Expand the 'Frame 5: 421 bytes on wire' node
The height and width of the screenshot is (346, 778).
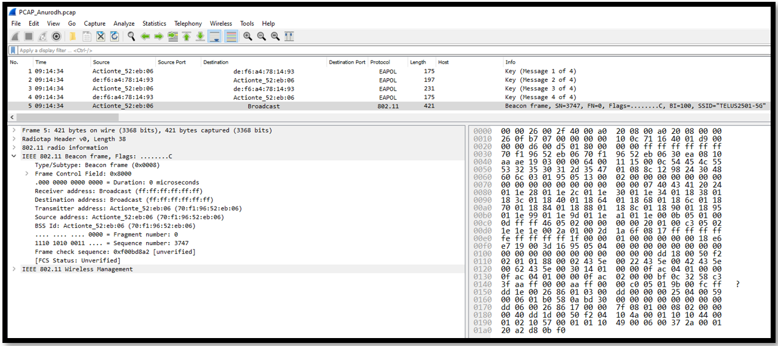[x=15, y=131]
